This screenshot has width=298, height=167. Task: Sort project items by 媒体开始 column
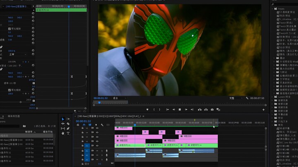48,132
